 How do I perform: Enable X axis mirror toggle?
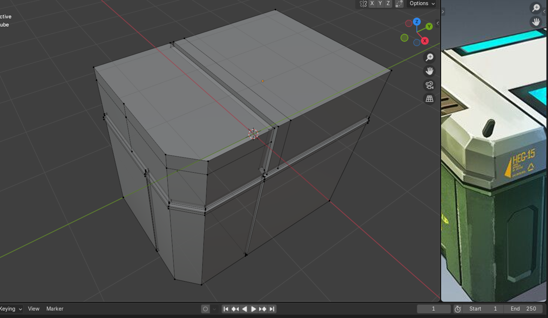[x=372, y=4]
